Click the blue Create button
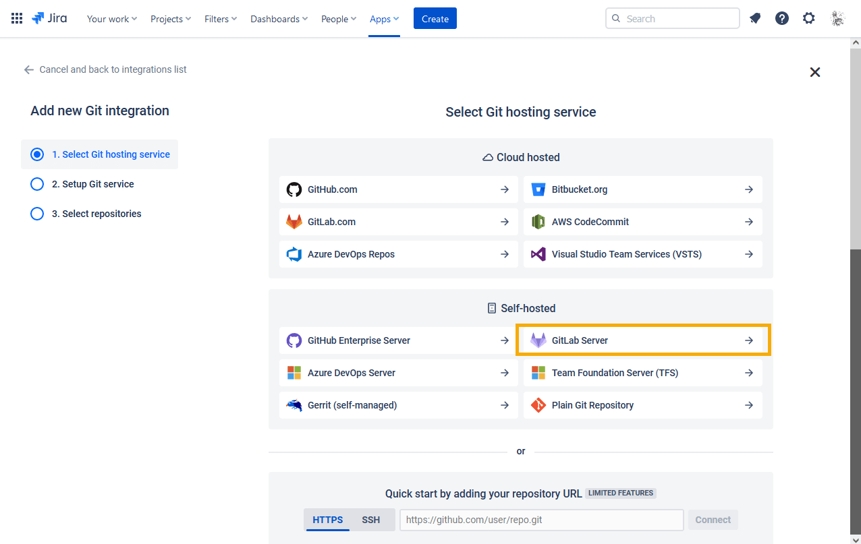This screenshot has width=861, height=544. pos(435,19)
